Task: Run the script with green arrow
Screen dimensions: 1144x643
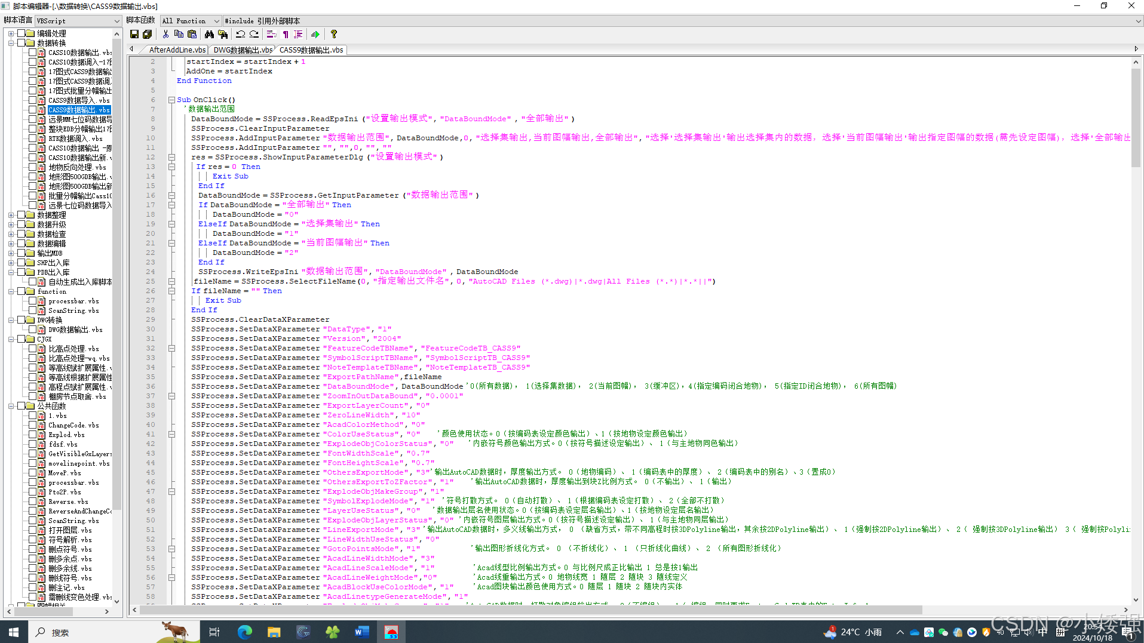Action: click(x=315, y=34)
